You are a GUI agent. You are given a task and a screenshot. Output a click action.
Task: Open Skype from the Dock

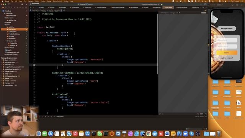[191, 134]
